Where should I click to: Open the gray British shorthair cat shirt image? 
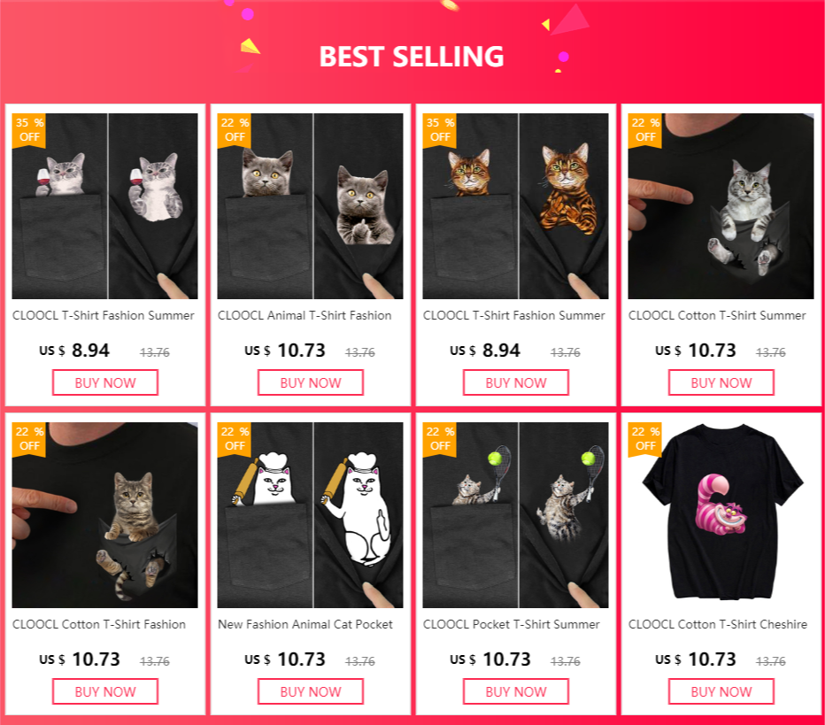(x=310, y=206)
